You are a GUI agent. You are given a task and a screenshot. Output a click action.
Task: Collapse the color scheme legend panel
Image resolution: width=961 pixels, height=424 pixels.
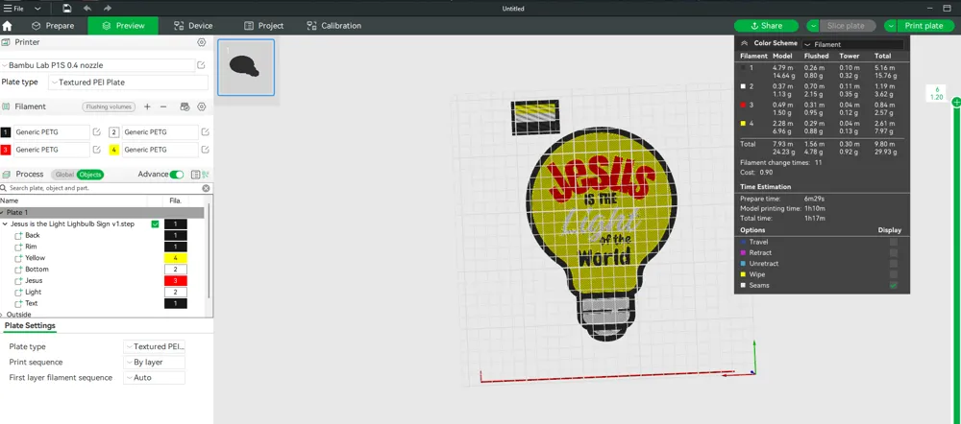(744, 43)
